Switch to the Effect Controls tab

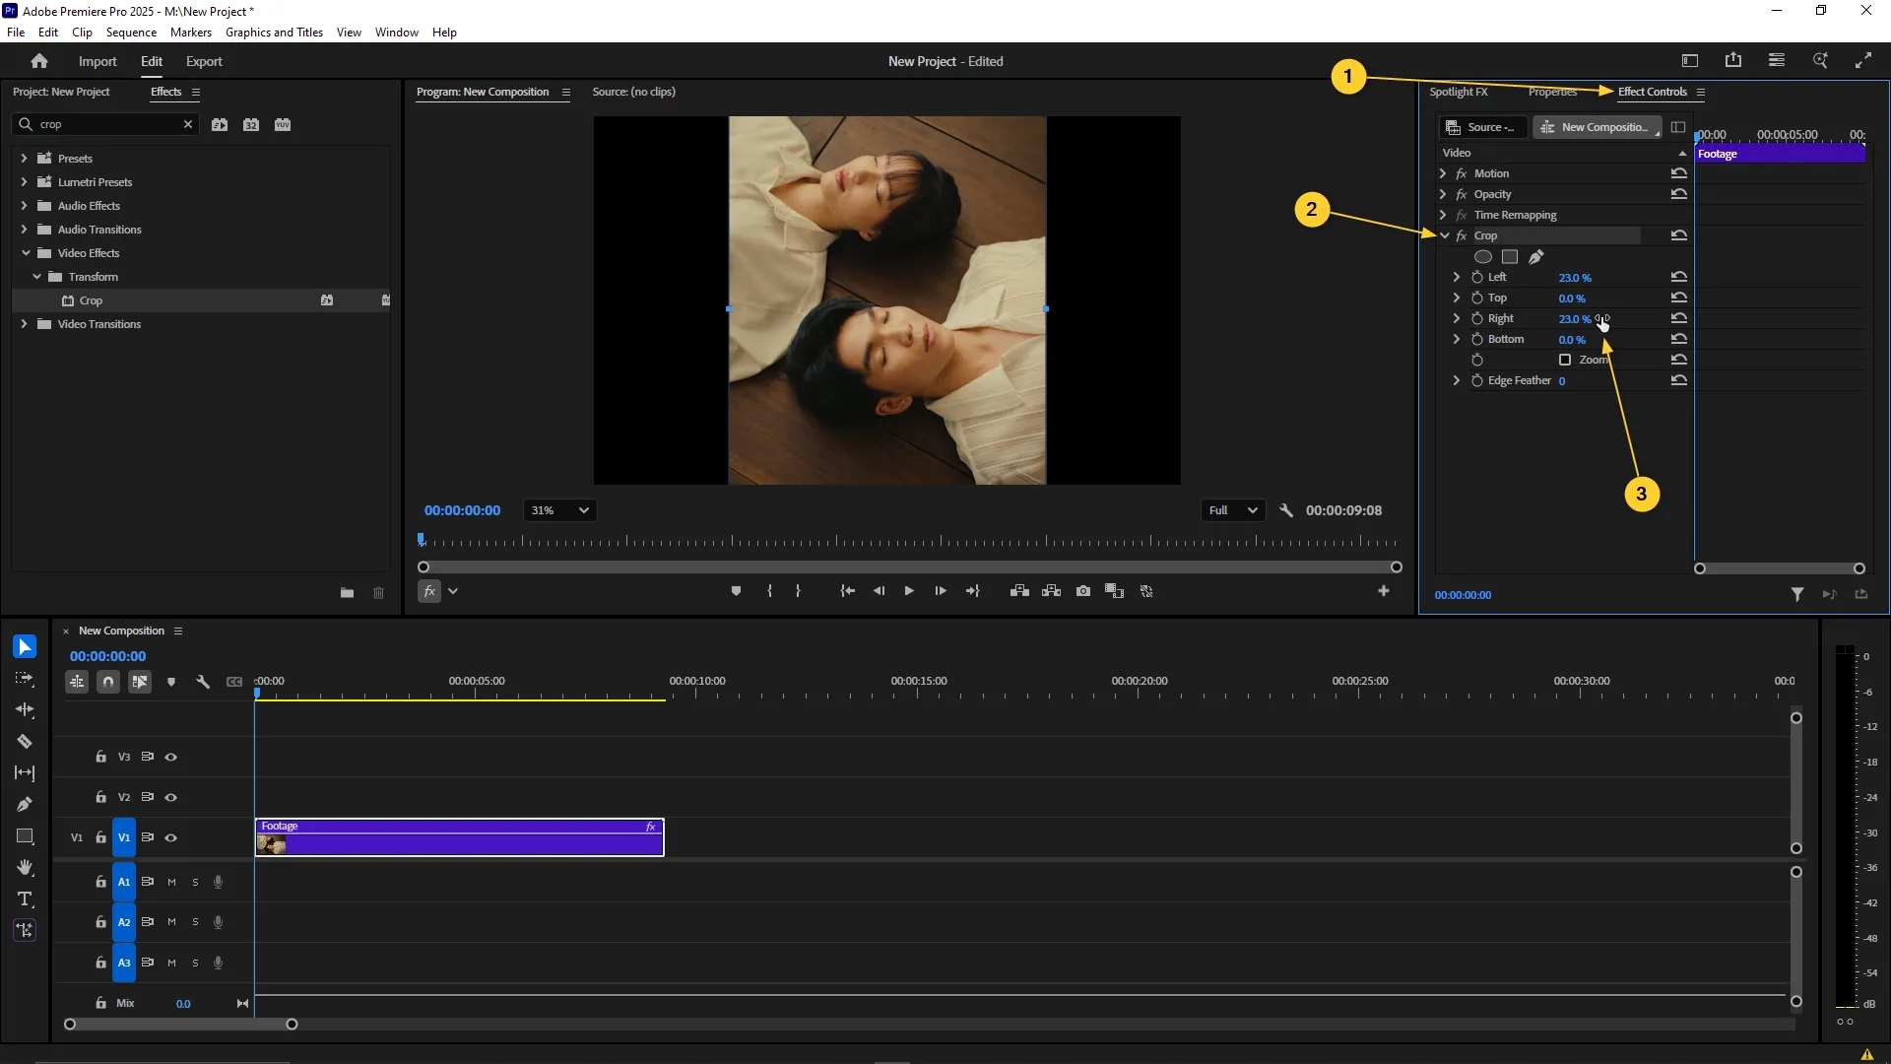tap(1652, 92)
